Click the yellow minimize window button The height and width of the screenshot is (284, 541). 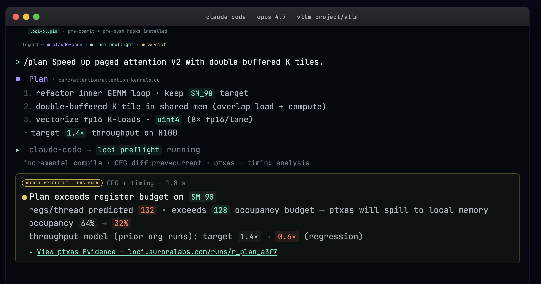26,17
